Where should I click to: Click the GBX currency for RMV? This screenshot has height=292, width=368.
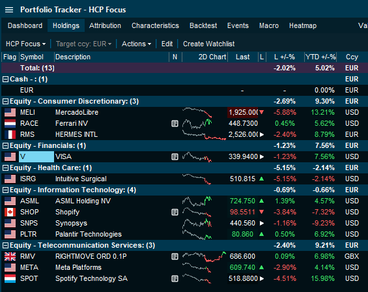coord(352,256)
